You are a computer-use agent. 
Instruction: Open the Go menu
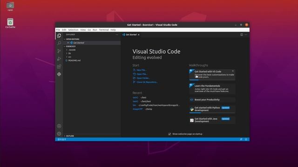coord(89,30)
